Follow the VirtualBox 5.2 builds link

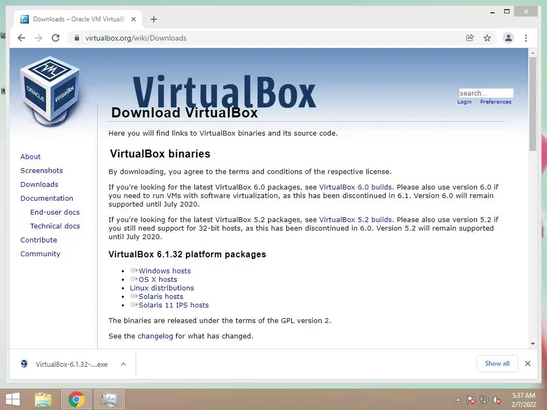pos(355,220)
